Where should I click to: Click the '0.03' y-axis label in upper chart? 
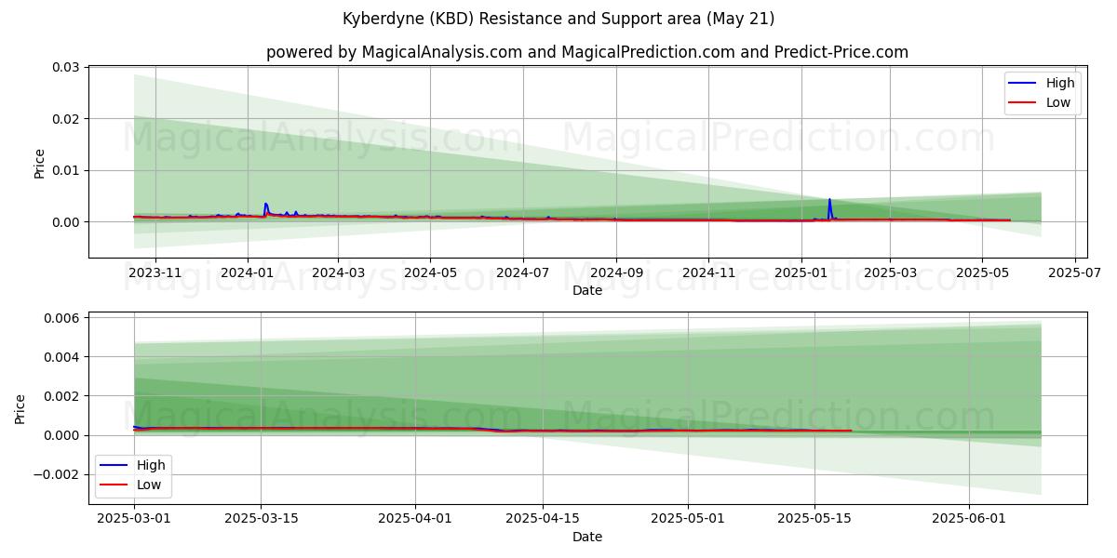tap(68, 67)
